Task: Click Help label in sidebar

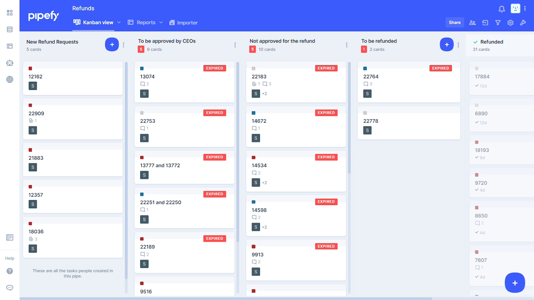Action: (10, 258)
